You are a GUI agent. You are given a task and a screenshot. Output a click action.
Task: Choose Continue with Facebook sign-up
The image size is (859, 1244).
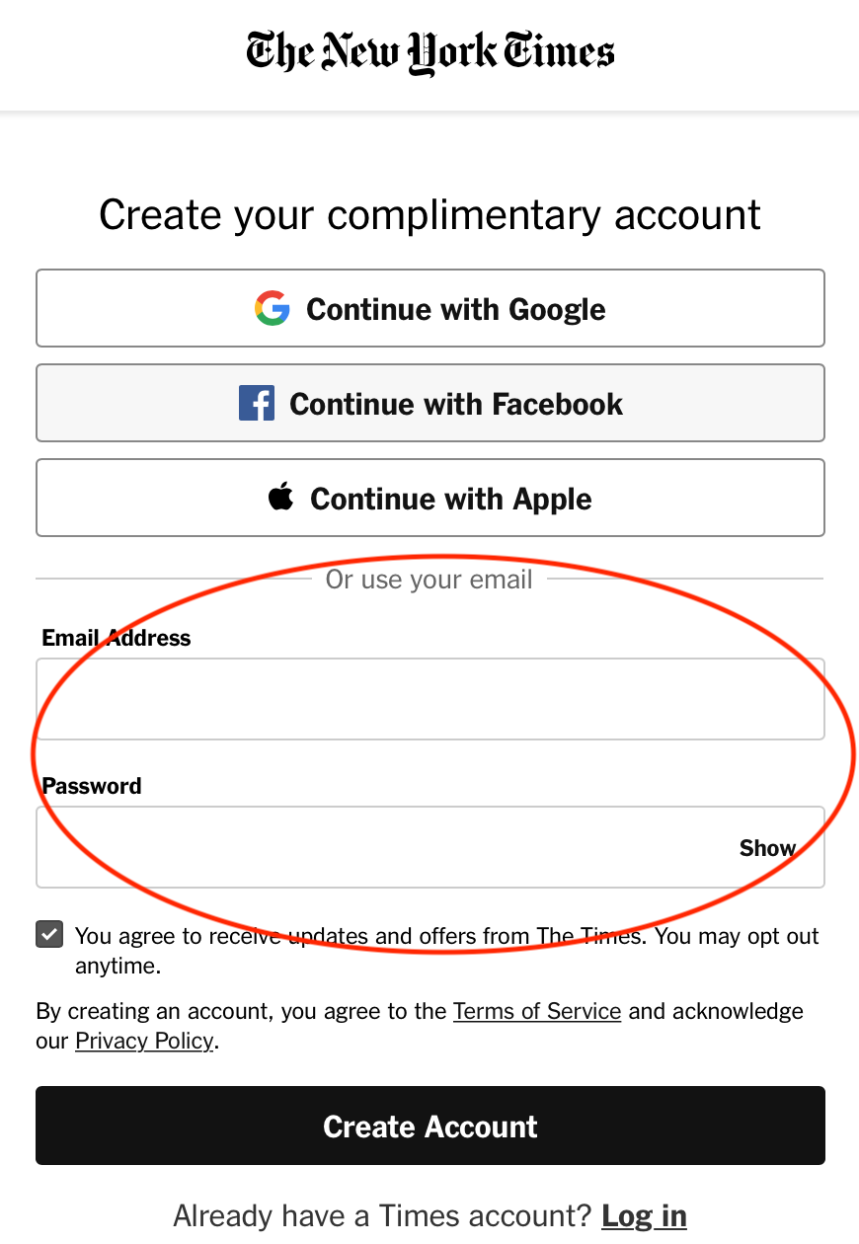[429, 404]
